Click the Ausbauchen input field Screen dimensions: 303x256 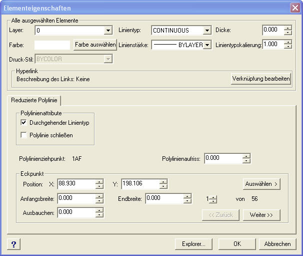click(76, 212)
